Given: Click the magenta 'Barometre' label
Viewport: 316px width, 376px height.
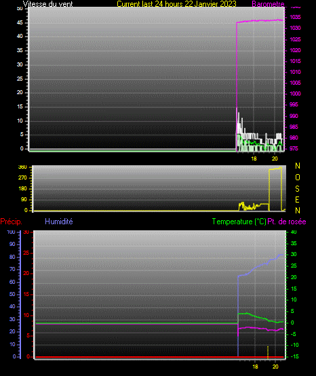Looking at the screenshot, I should click(268, 4).
